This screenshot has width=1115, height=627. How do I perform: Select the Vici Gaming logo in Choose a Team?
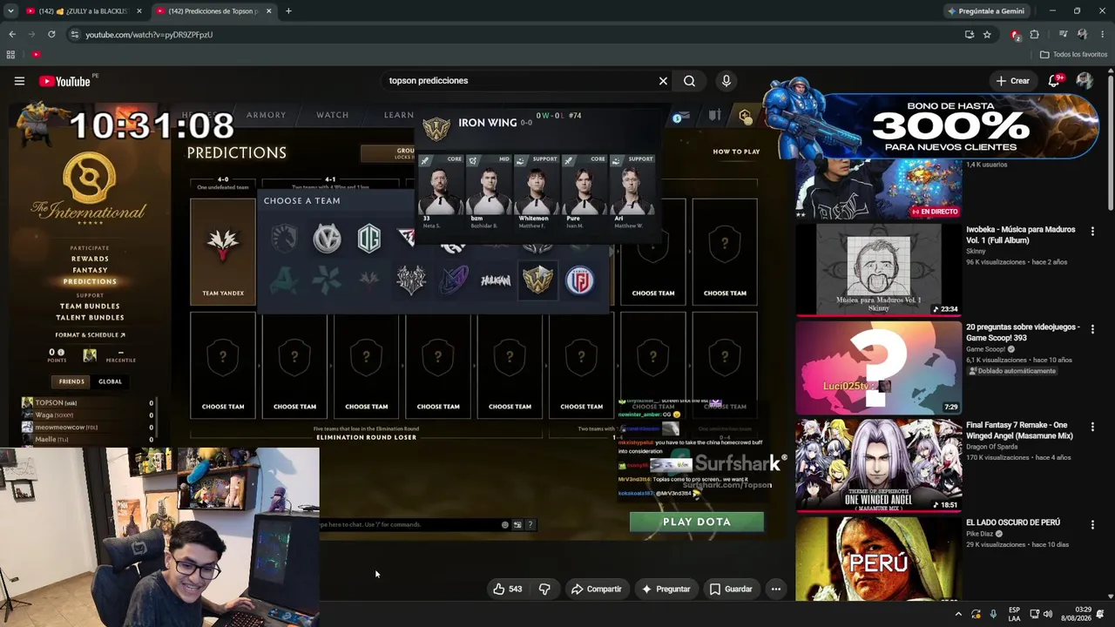coord(328,239)
